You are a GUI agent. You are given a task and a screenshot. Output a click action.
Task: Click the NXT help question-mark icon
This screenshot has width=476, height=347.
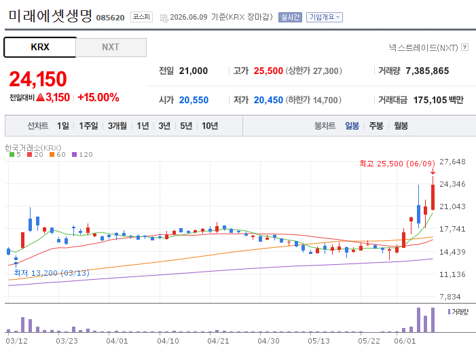click(464, 48)
